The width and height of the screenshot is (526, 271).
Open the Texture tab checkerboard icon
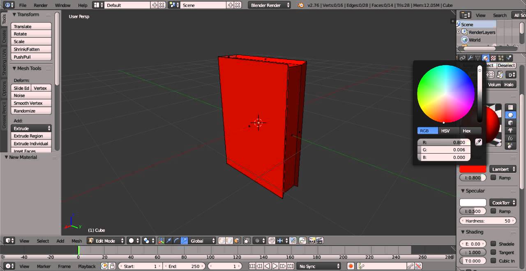(x=494, y=58)
